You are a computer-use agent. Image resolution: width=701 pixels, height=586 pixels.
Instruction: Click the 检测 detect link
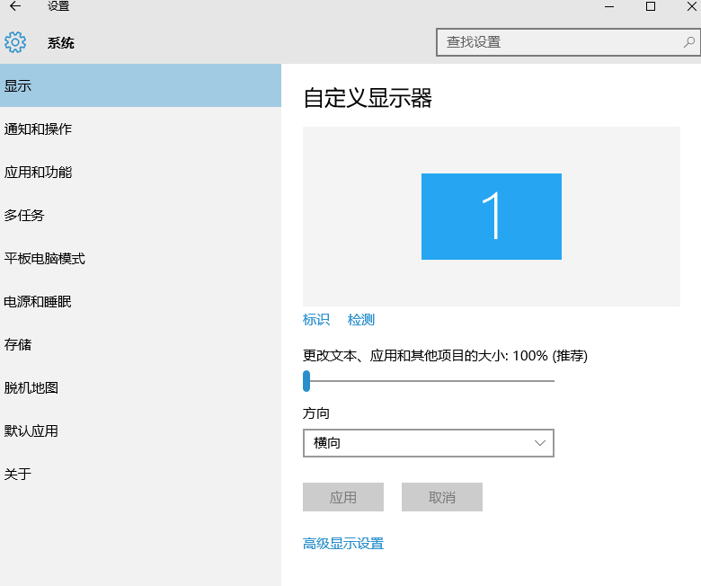361,320
